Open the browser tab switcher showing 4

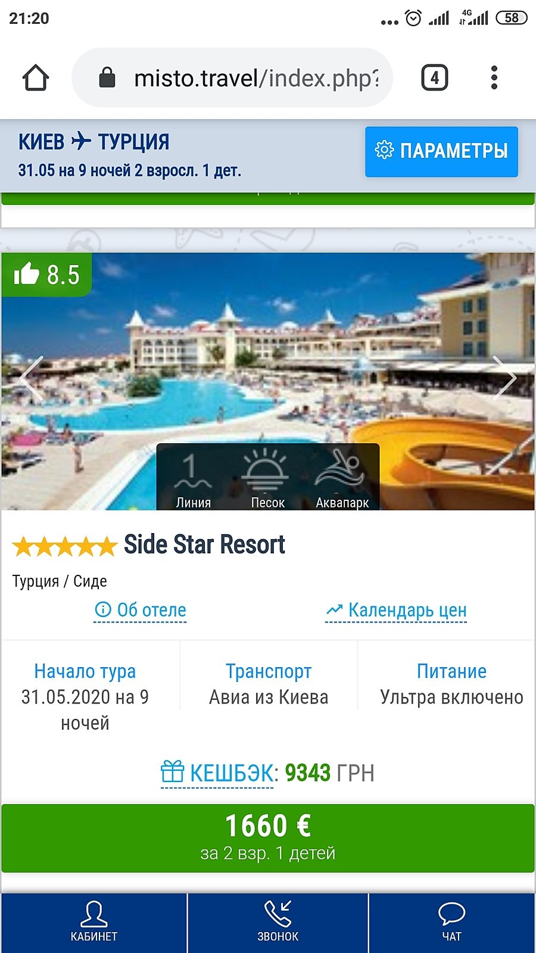tap(435, 78)
